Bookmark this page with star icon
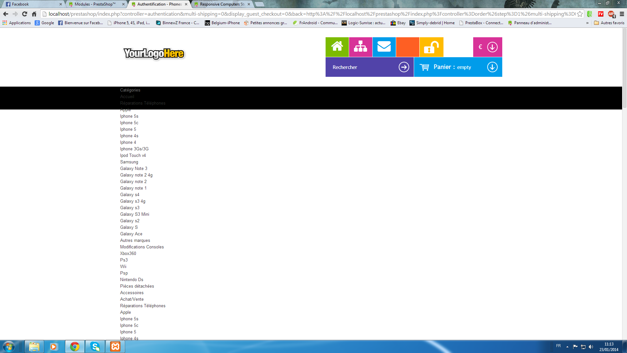This screenshot has width=627, height=353. (580, 14)
